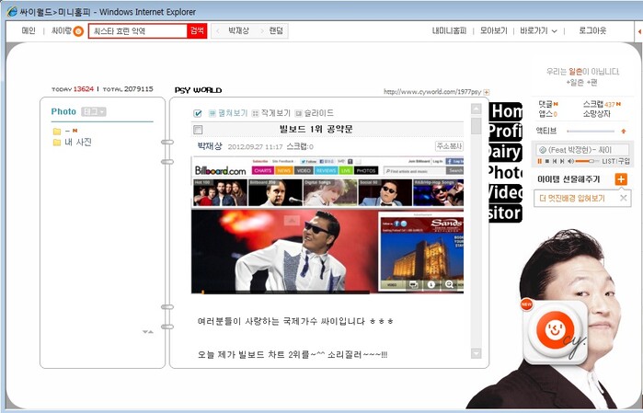643x413 pixels.
Task: Check the 빌보드 1위 공약문 post checkbox
Action: (198, 130)
